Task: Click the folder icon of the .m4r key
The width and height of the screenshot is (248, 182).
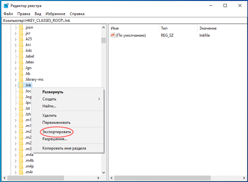Action: click(x=21, y=172)
